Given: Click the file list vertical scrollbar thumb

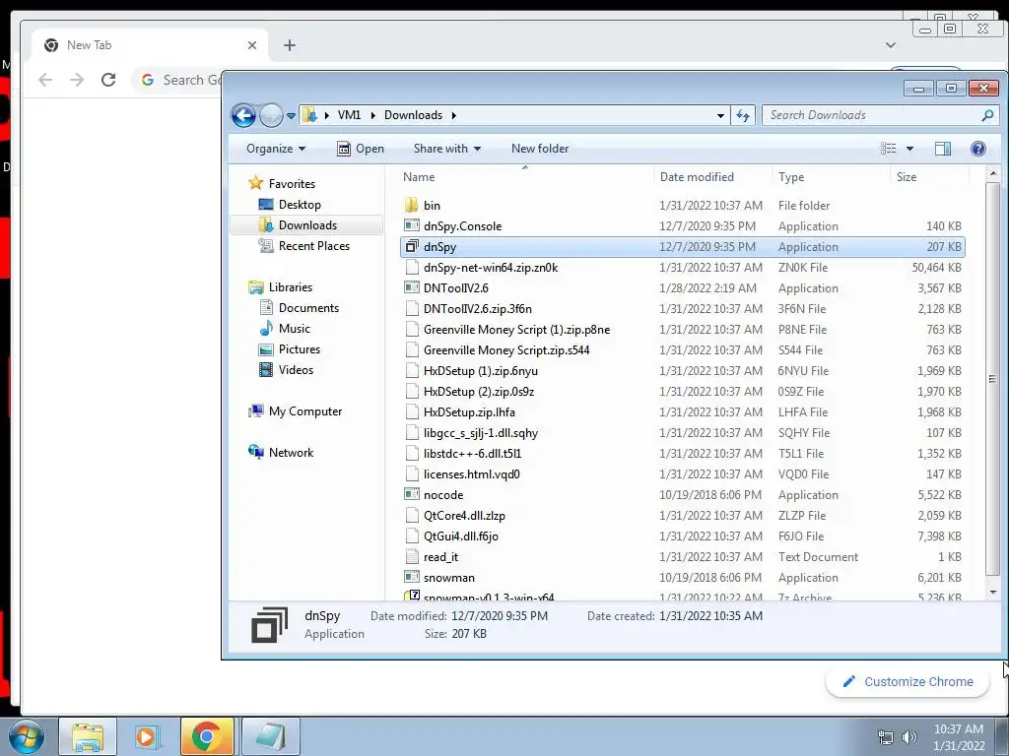Looking at the screenshot, I should pos(993,378).
